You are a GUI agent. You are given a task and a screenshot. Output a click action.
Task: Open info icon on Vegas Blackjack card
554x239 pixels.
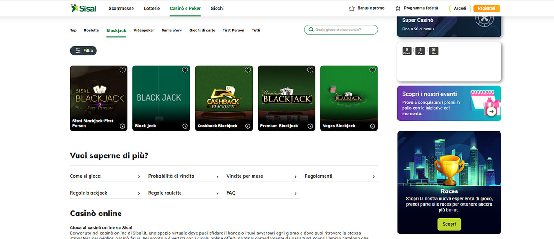pos(373,126)
